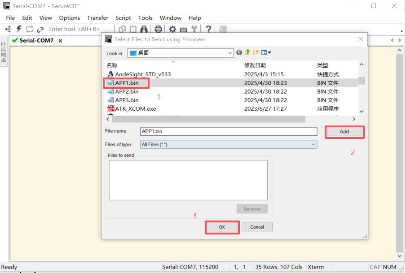Screen dimensions: 406x273
Task: Open the Tools menu
Action: click(x=145, y=18)
